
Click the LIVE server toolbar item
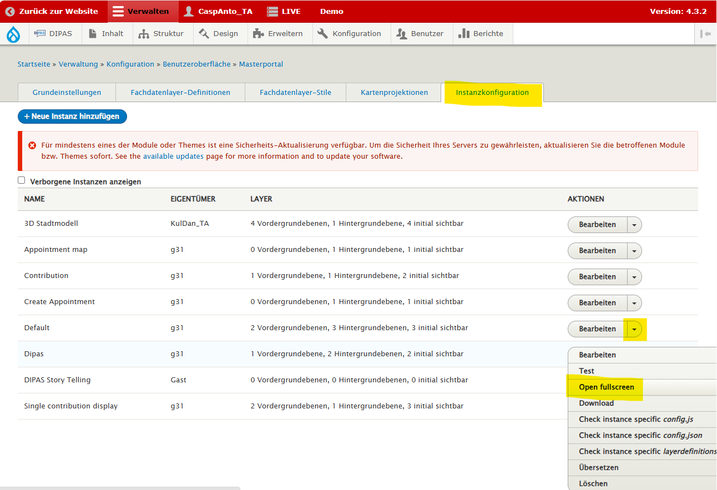click(284, 11)
